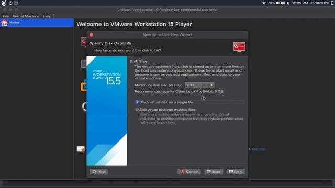Click the 70% battery percentage text

tap(271, 3)
